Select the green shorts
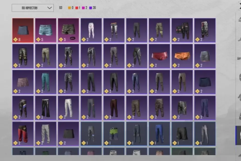This screenshot has height=161, width=241. click(x=114, y=134)
